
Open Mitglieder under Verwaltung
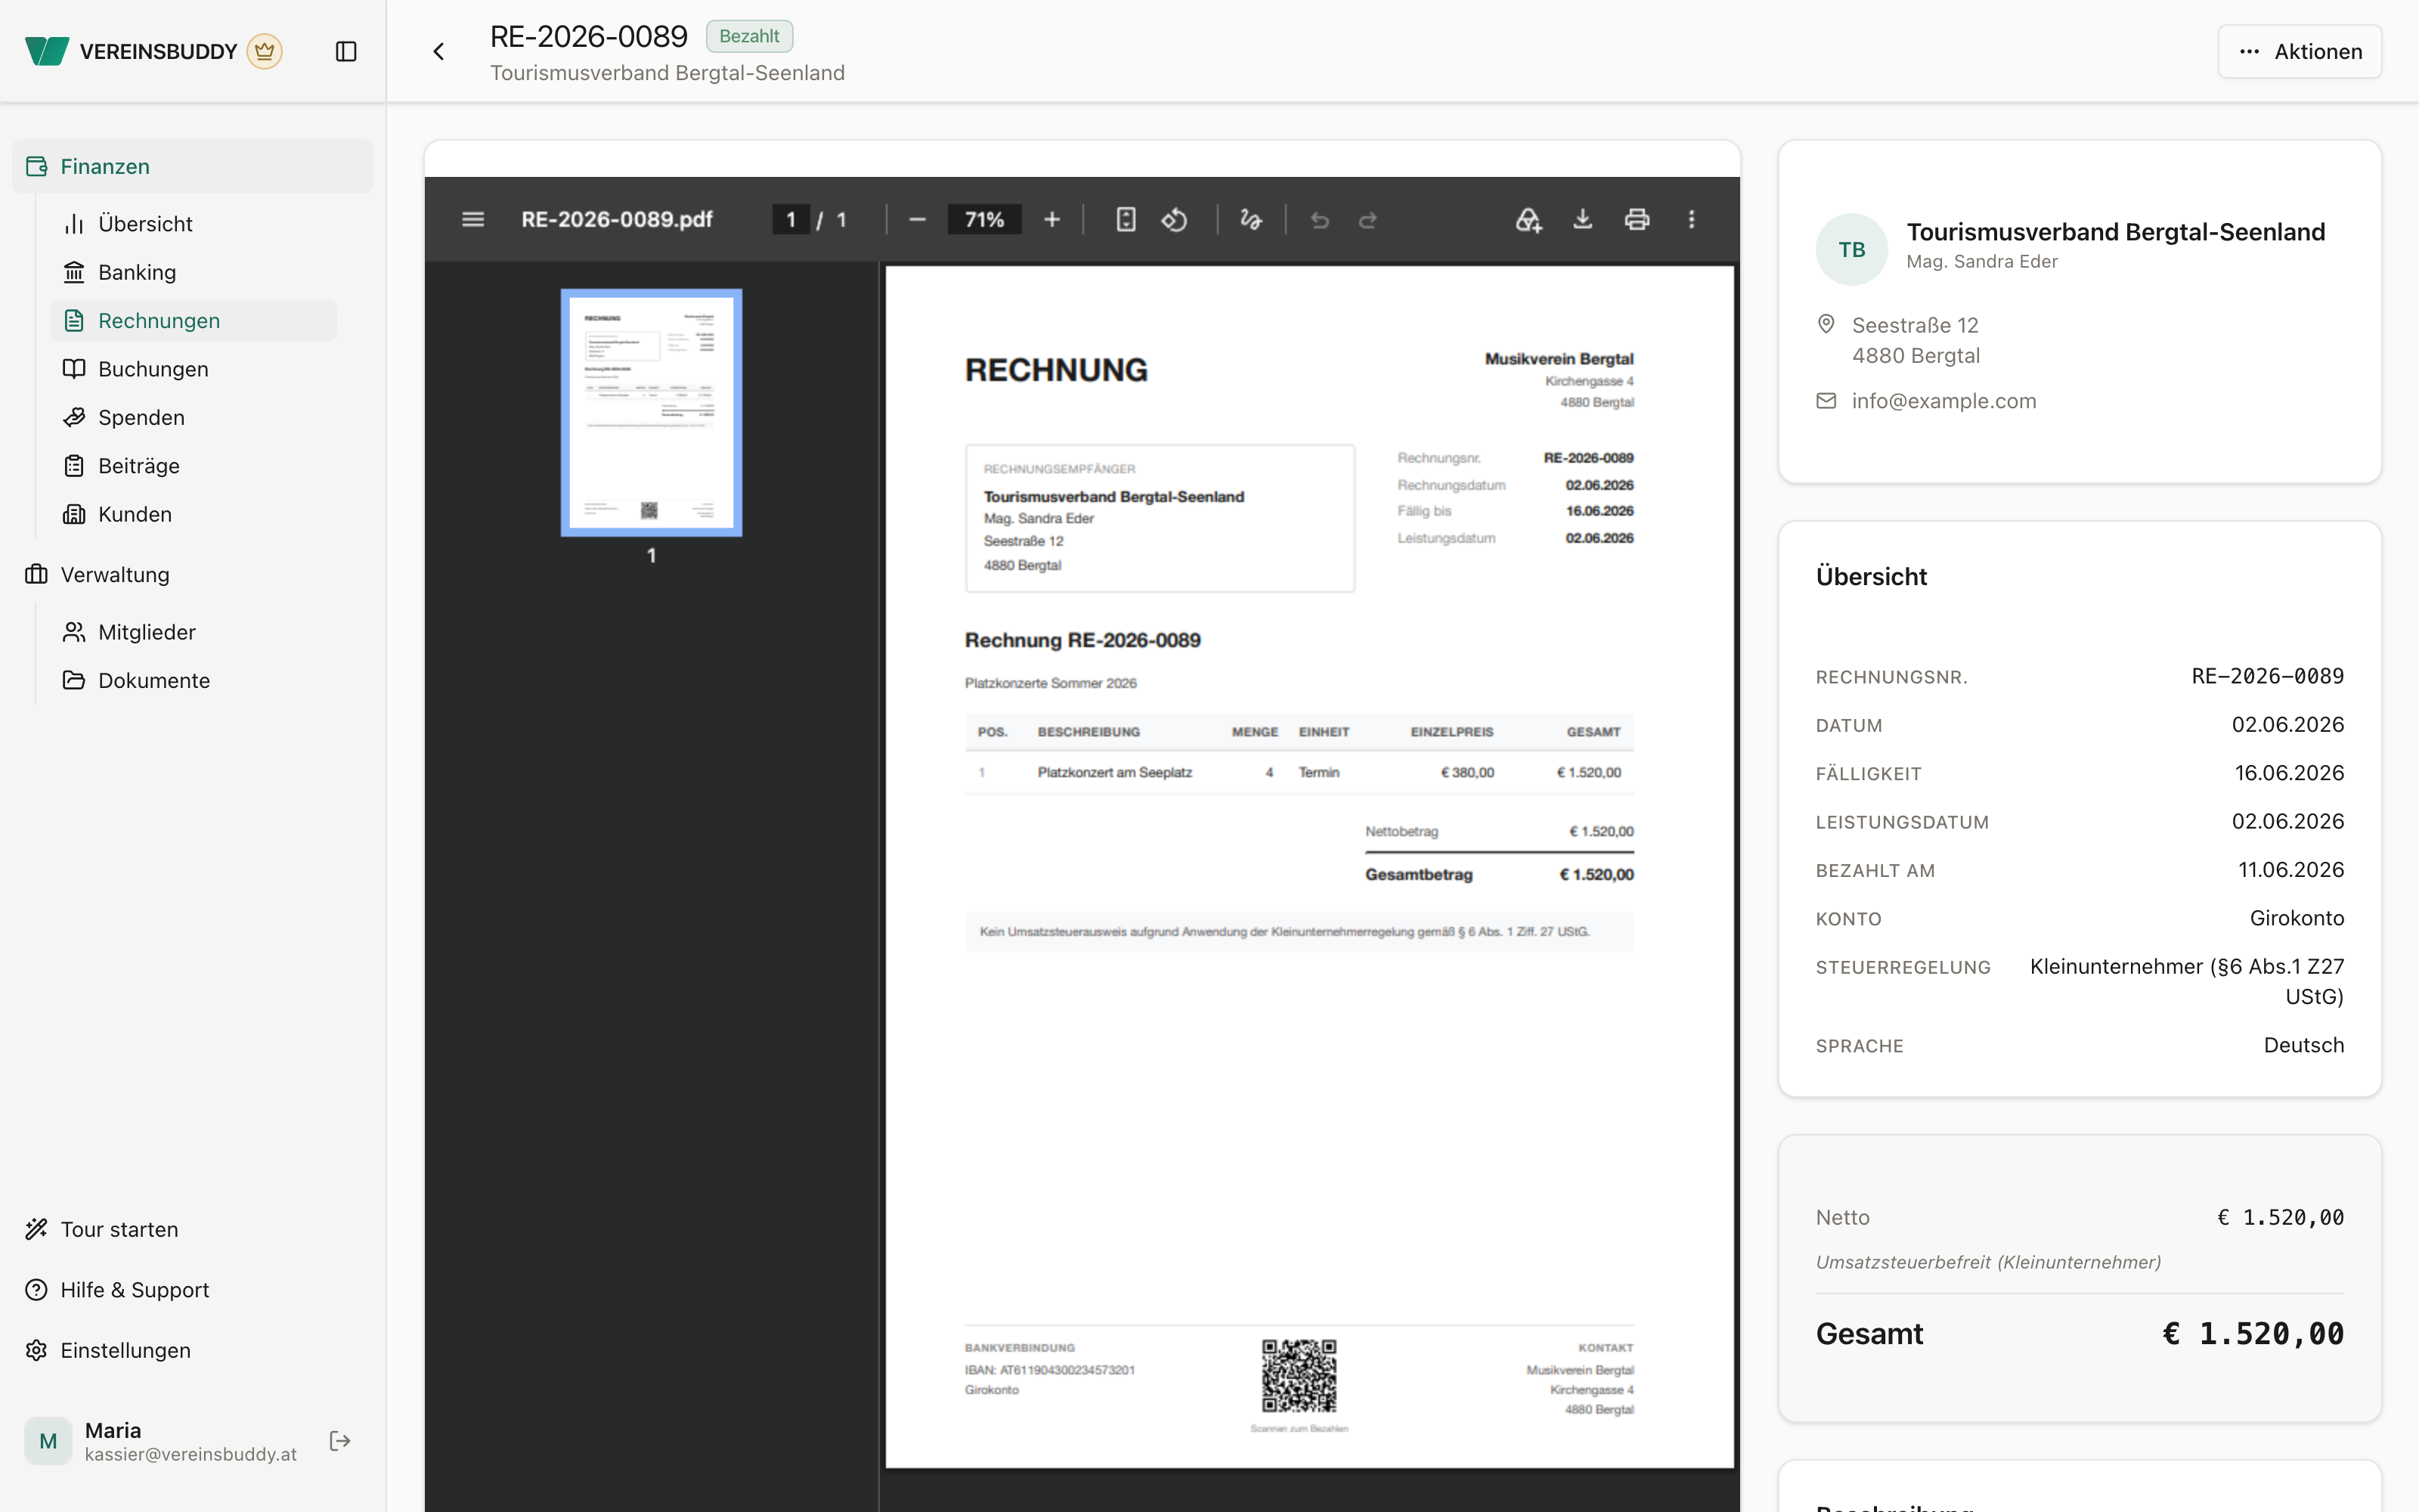193,632
